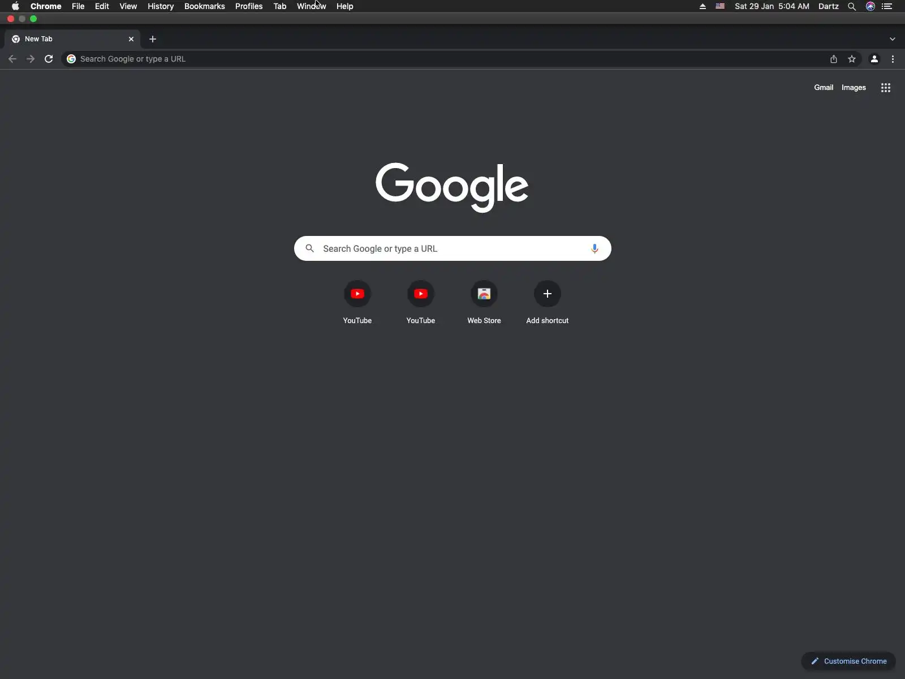Open a new tab with the plus button

pos(153,39)
